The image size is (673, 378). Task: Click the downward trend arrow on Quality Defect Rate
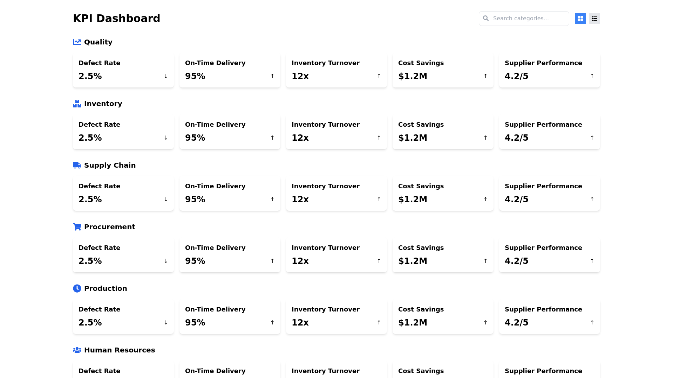[165, 76]
